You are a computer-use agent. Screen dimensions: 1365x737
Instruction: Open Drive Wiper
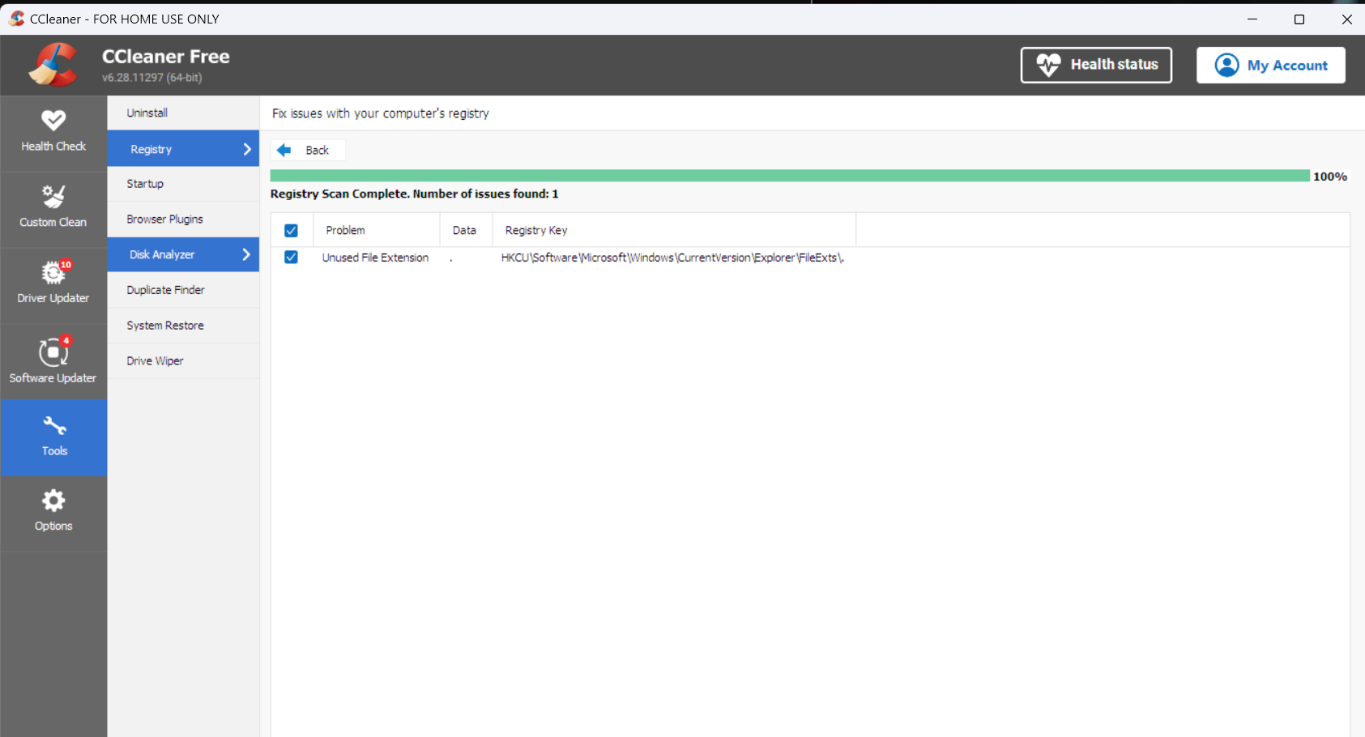click(x=183, y=361)
